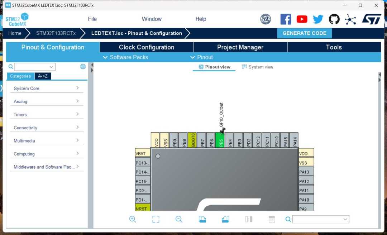Open the File menu
387x235 pixels.
(x=92, y=19)
